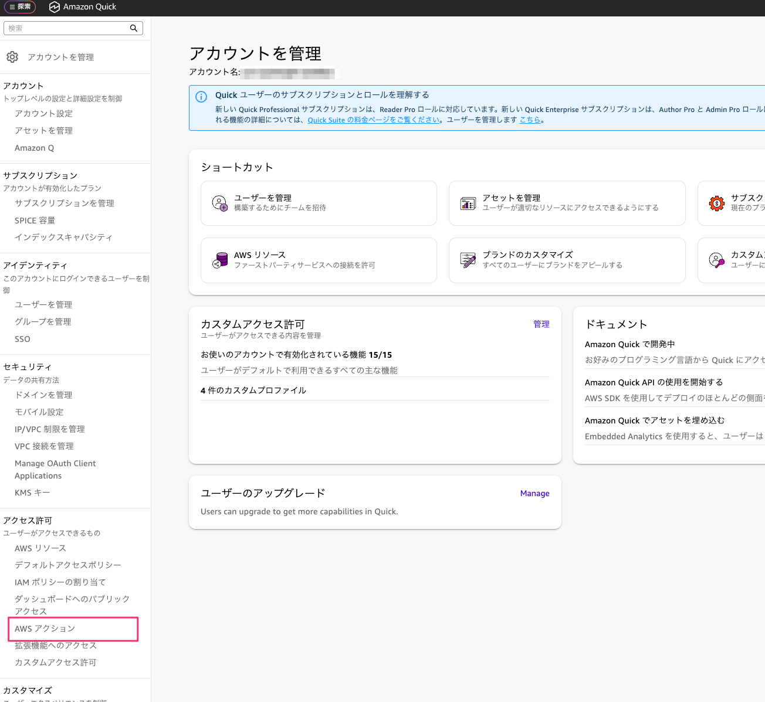The width and height of the screenshot is (765, 702).
Task: Open Amazon Quick API の使用を開始する document
Action: 654,383
